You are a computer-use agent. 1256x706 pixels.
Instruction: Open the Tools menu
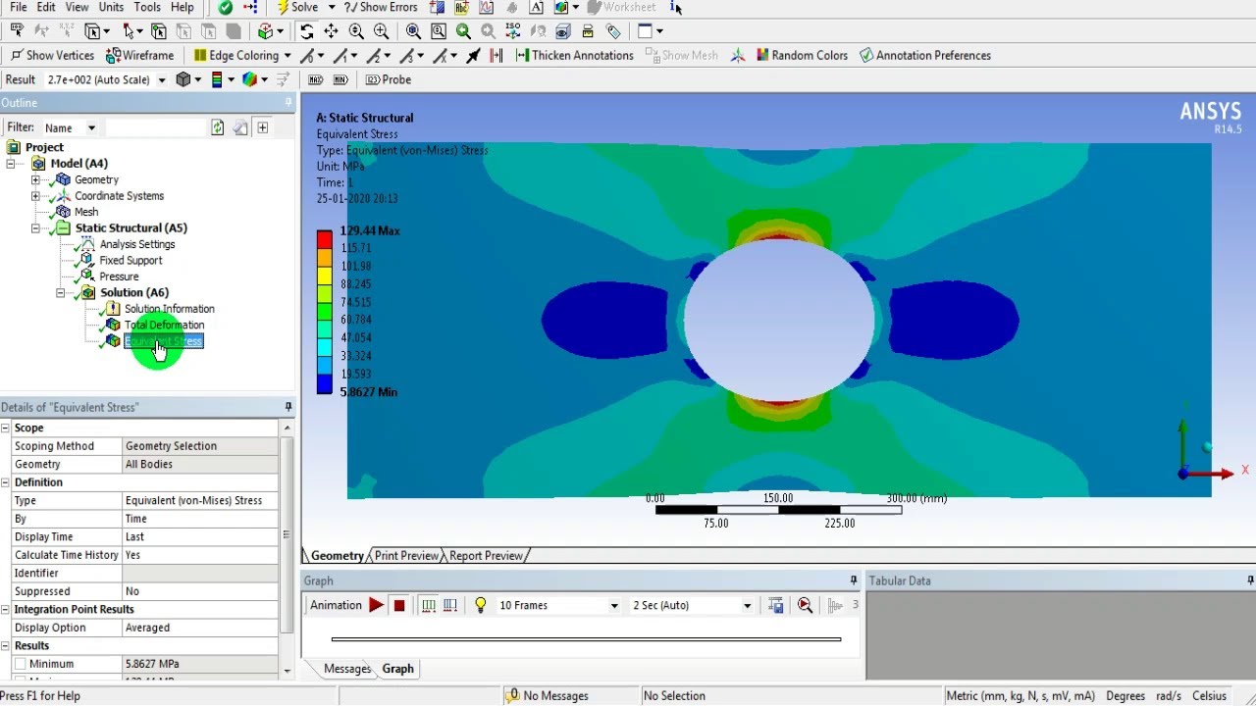click(147, 7)
